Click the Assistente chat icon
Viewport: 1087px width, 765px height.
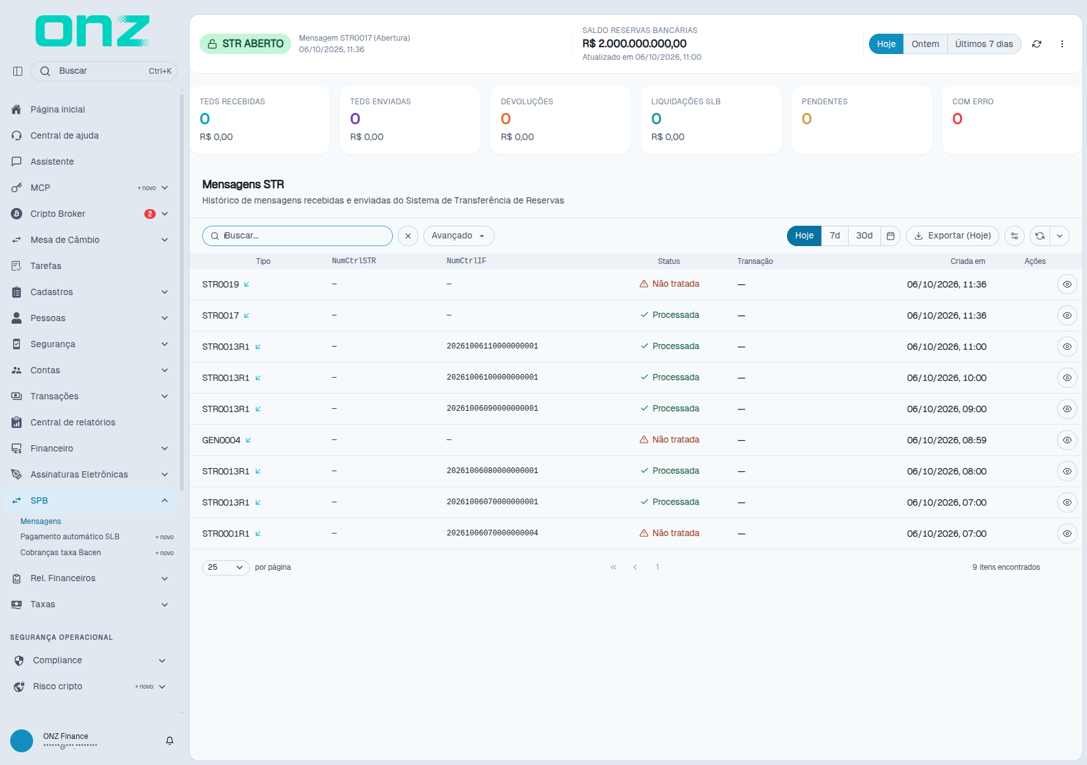17,162
